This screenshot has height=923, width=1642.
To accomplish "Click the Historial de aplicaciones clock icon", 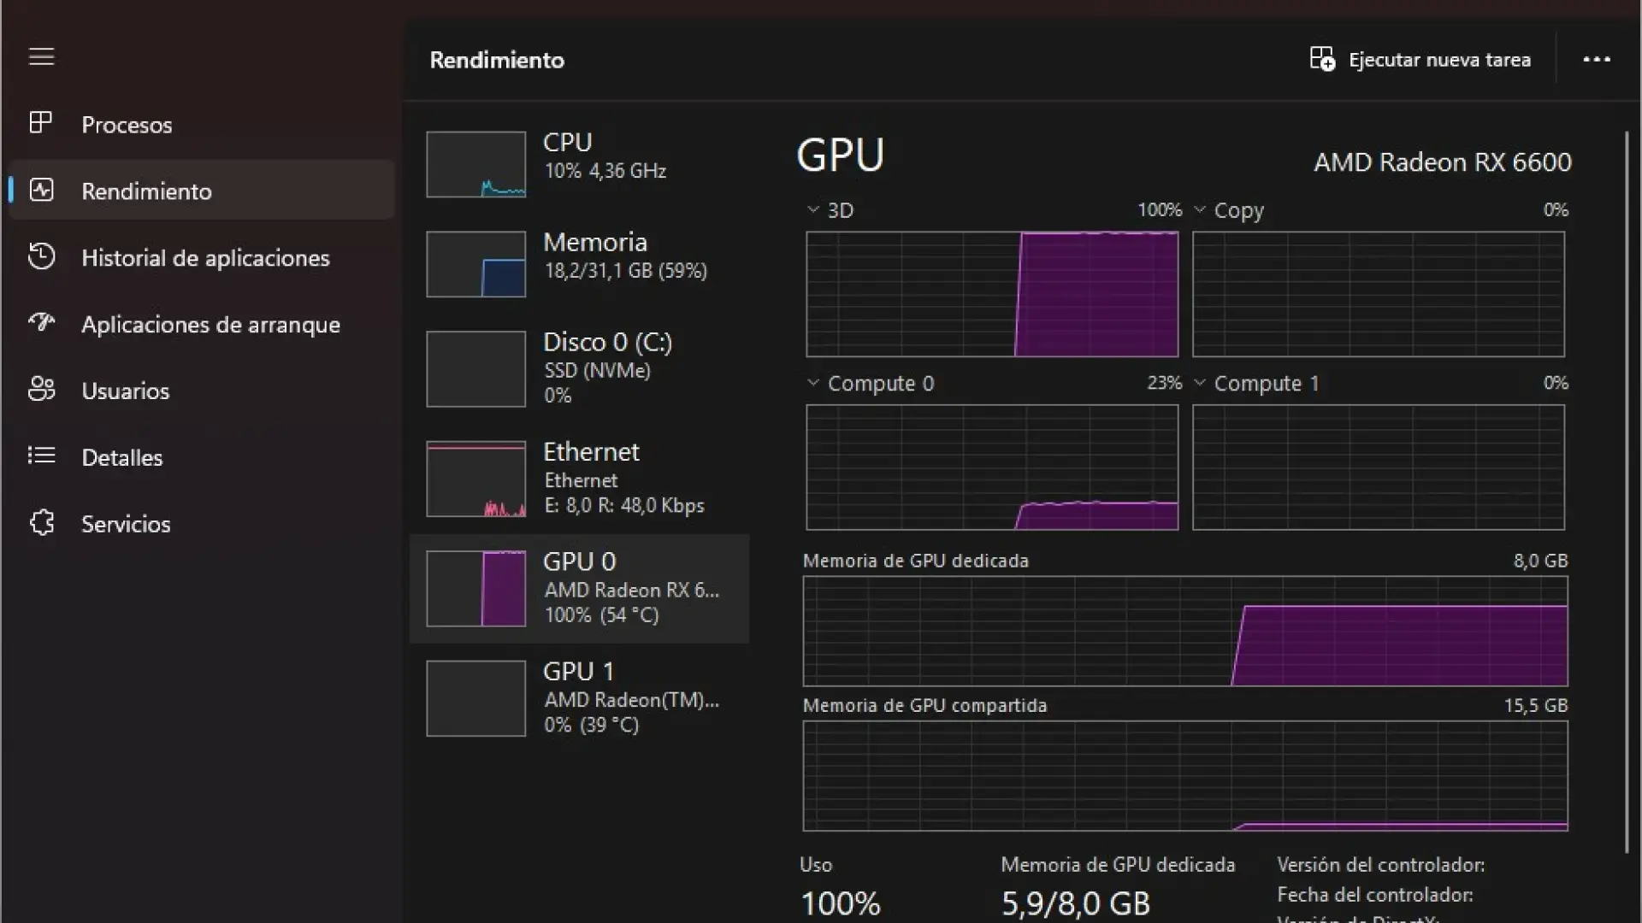I will pyautogui.click(x=41, y=256).
